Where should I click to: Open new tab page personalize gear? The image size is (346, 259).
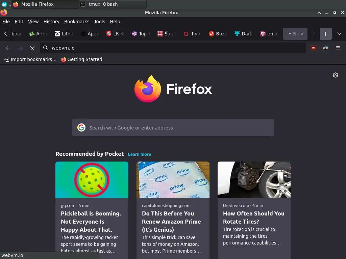pyautogui.click(x=335, y=75)
